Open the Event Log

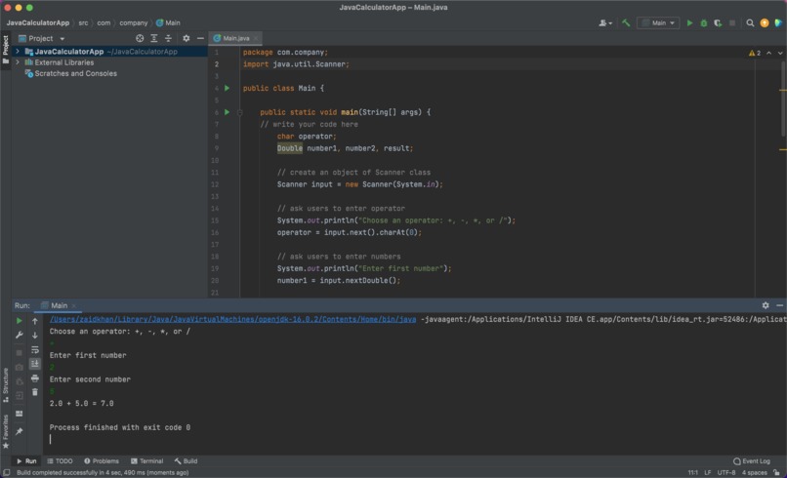tap(752, 461)
